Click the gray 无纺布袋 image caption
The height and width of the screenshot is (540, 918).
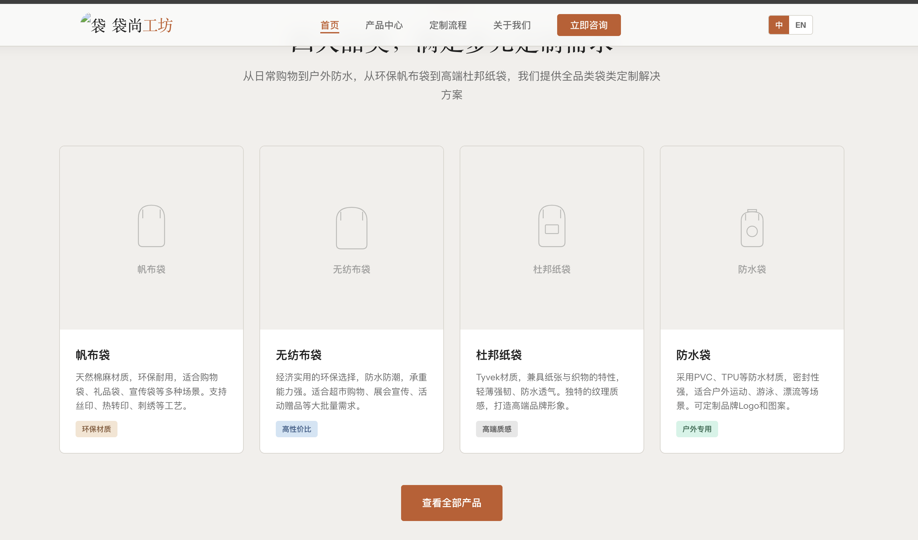(x=352, y=269)
